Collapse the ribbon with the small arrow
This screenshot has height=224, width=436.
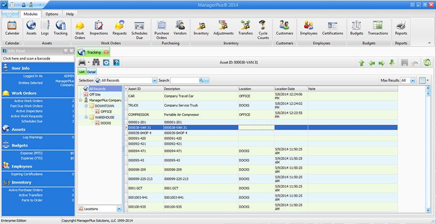click(429, 43)
